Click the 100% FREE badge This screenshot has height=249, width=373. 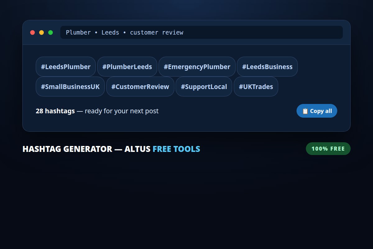point(328,148)
